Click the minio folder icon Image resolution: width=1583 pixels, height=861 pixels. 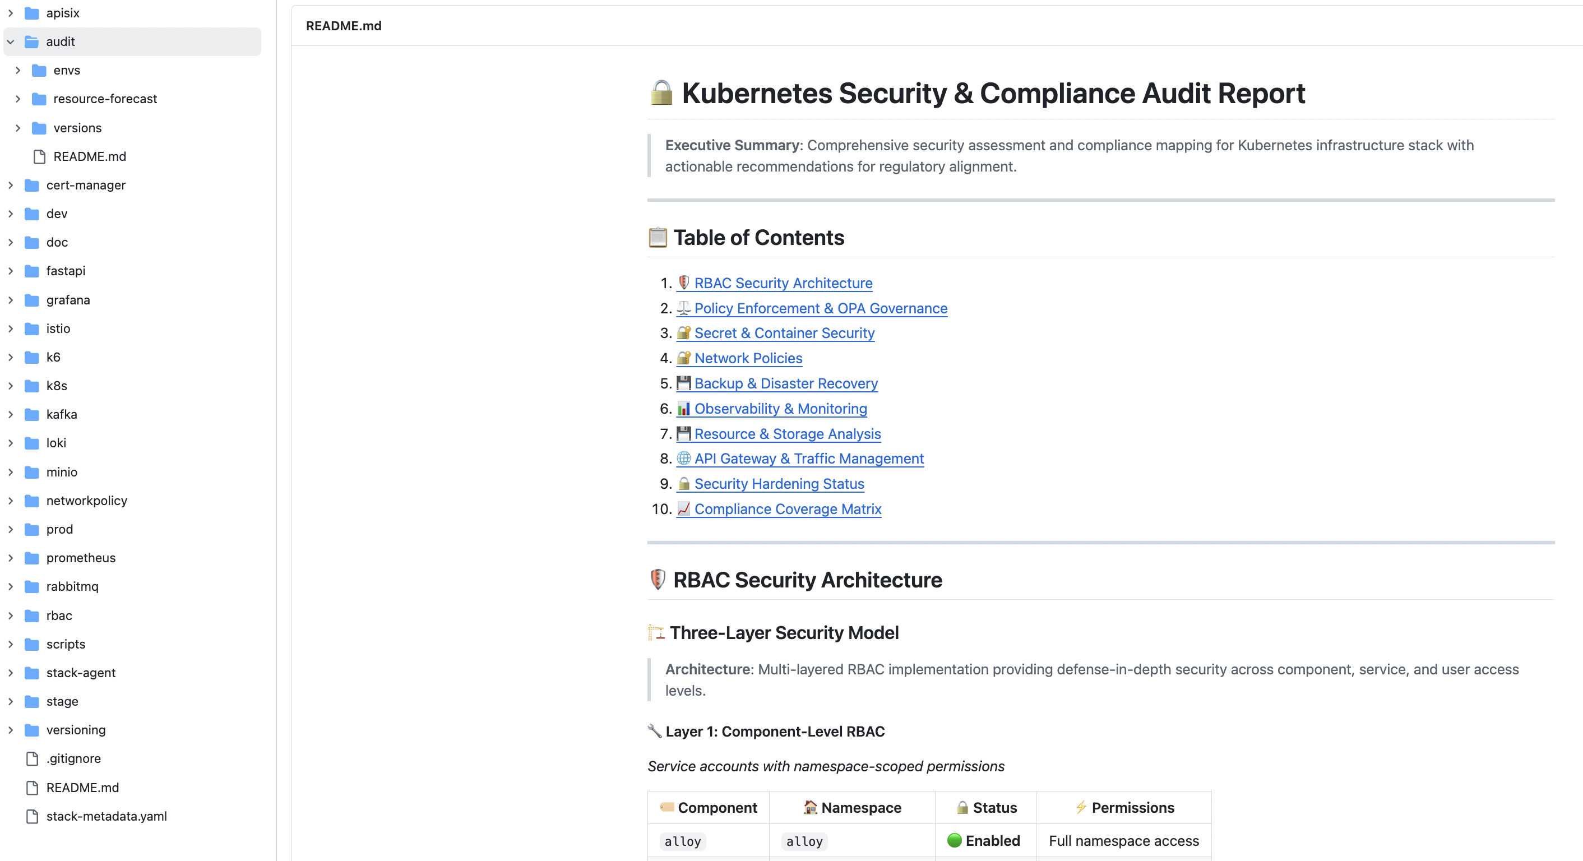pos(32,472)
